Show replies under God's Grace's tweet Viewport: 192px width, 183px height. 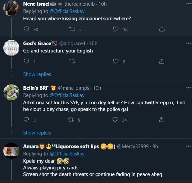tap(37, 74)
